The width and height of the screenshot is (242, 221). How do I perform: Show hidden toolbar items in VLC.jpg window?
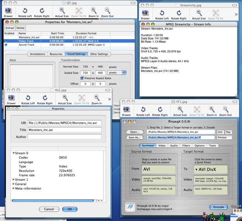(x=109, y=99)
